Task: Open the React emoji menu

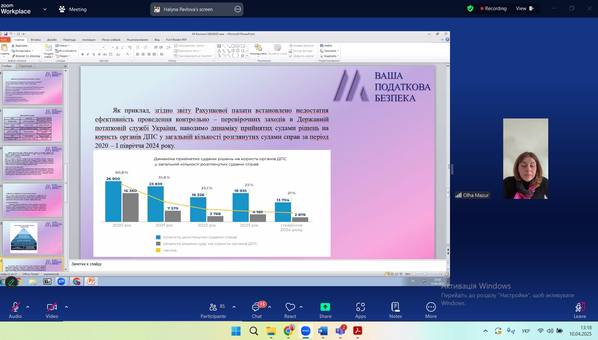Action: pos(290,310)
